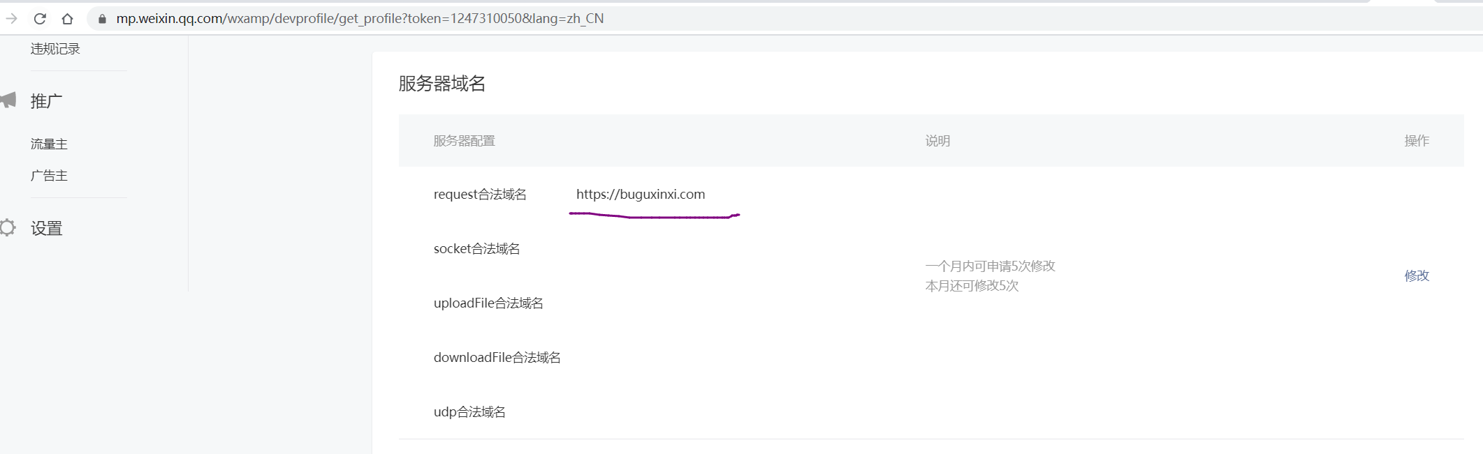This screenshot has width=1483, height=454.
Task: Click the 修改 link for server domains
Action: [1417, 275]
